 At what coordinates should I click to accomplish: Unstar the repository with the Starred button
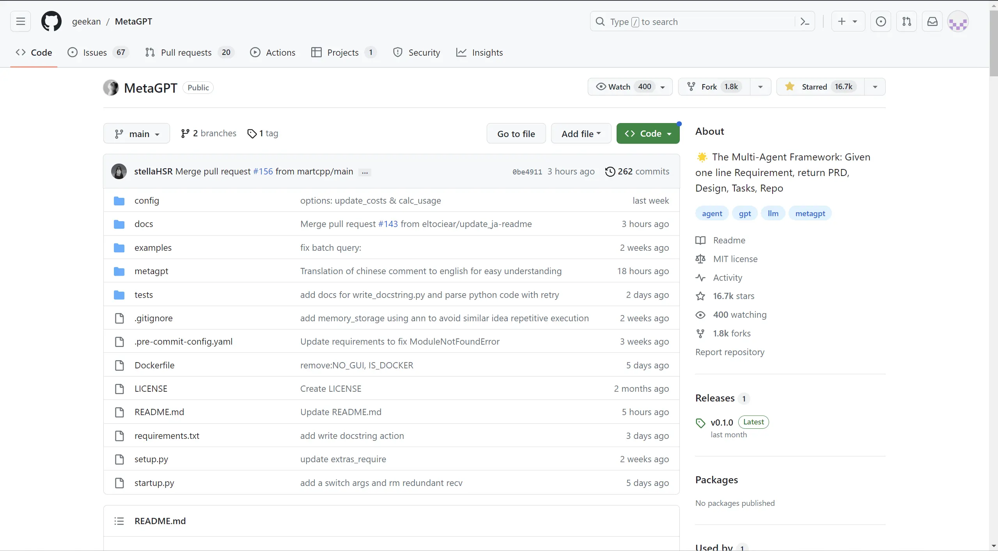pyautogui.click(x=821, y=87)
